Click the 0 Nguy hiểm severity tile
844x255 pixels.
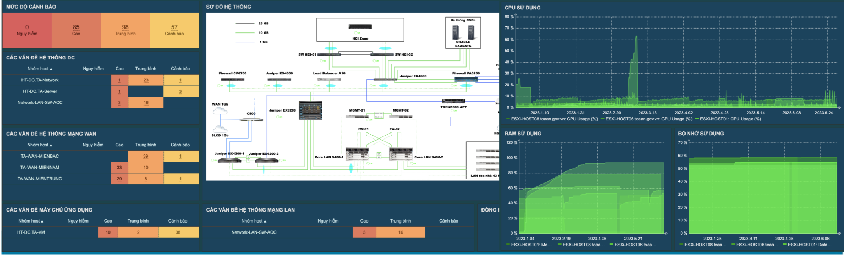[x=27, y=30]
